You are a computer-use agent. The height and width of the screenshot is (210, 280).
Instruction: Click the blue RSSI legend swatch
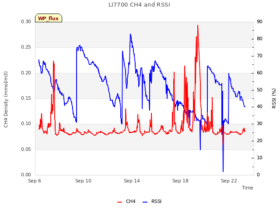tap(145, 202)
